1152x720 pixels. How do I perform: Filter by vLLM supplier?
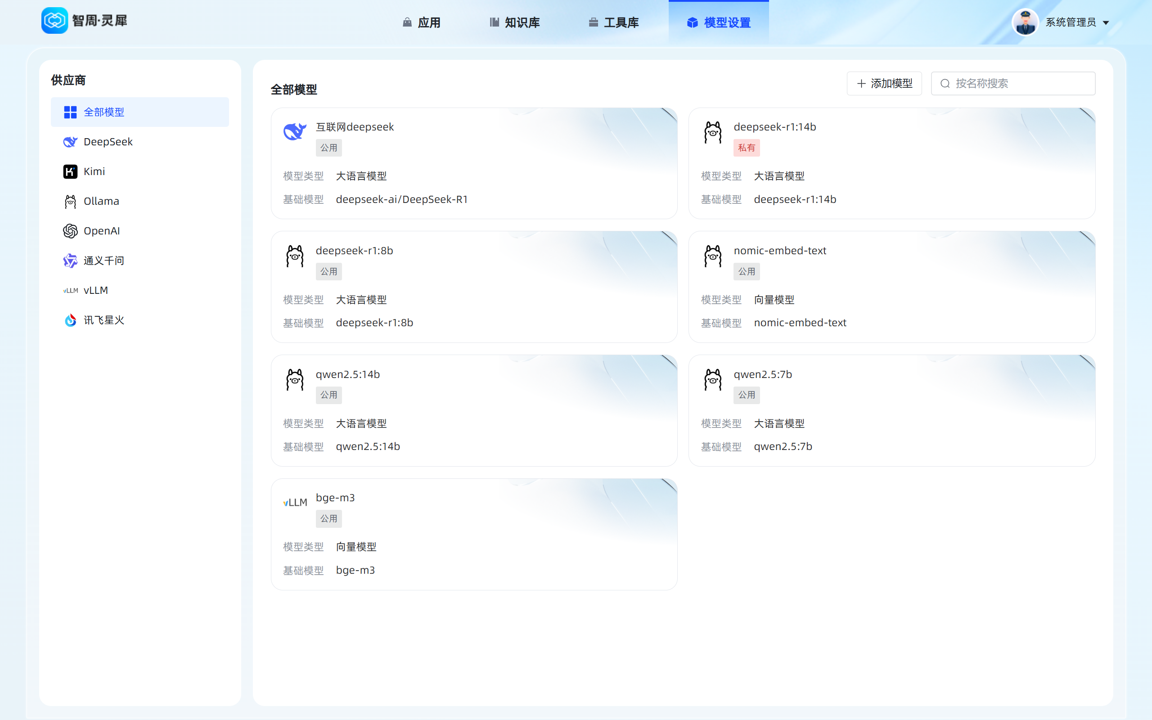(140, 291)
